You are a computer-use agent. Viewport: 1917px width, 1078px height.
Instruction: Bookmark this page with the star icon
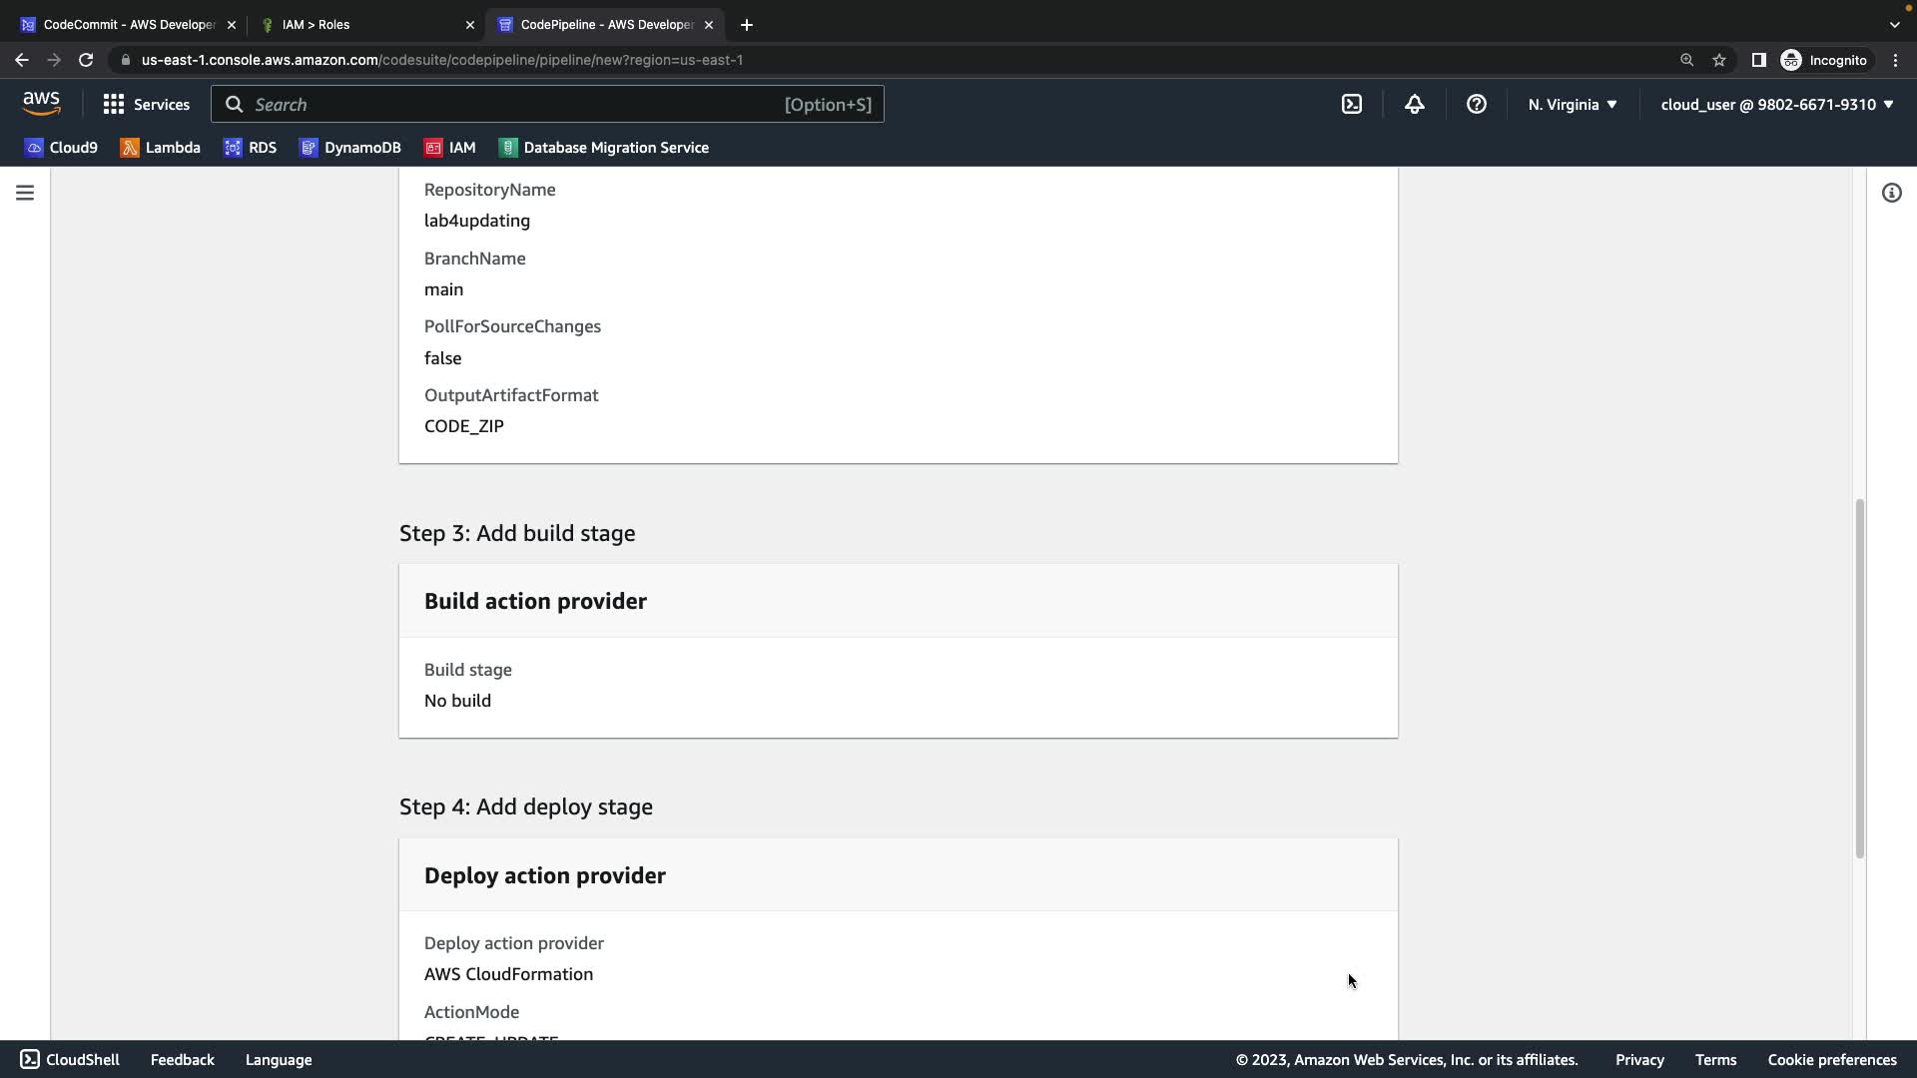click(x=1718, y=60)
